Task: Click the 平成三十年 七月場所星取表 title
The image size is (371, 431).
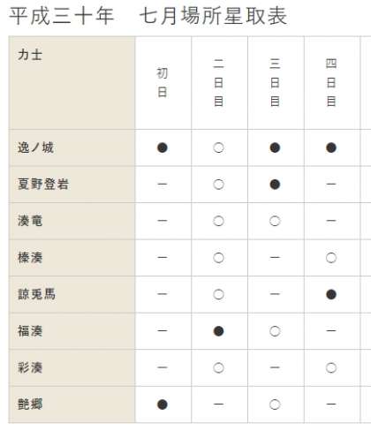Action: [x=148, y=16]
